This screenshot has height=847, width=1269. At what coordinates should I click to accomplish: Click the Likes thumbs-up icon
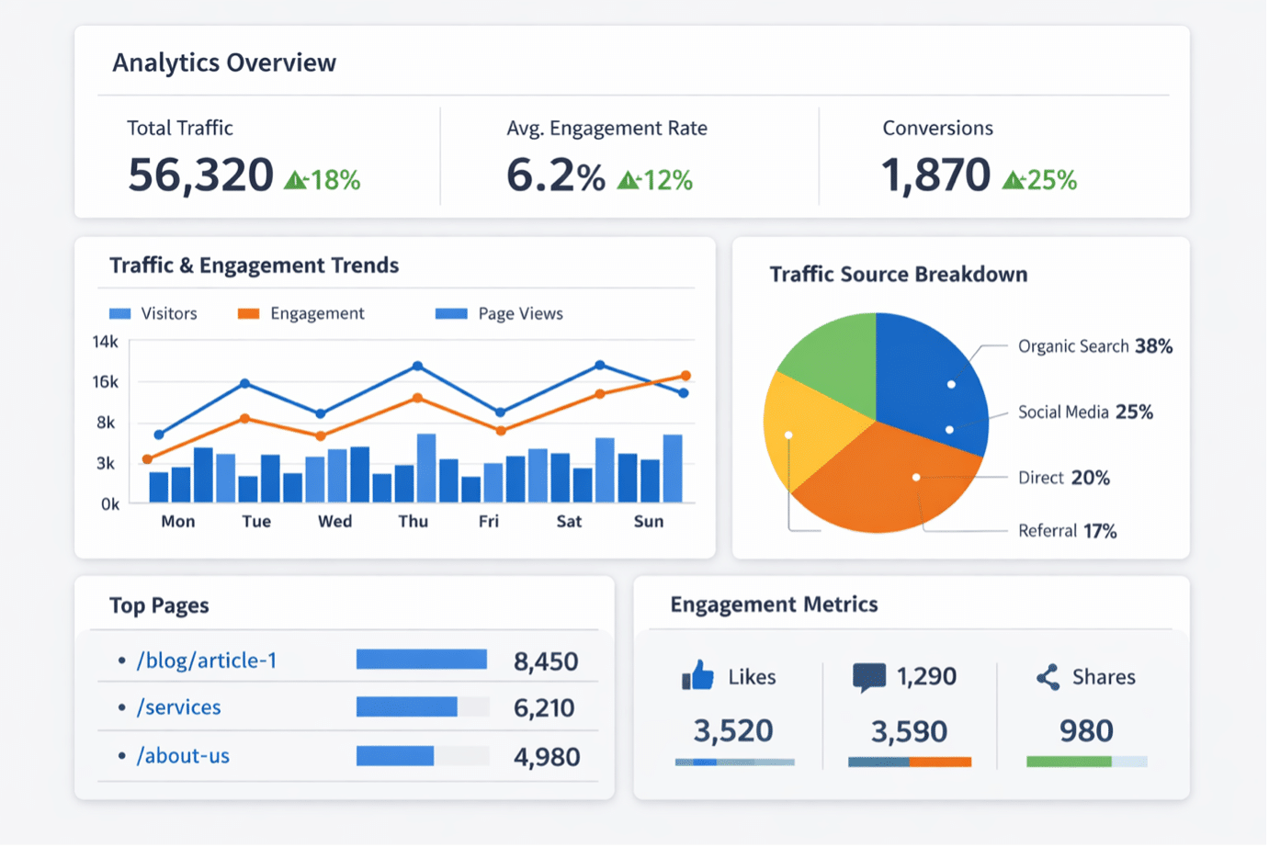(698, 676)
